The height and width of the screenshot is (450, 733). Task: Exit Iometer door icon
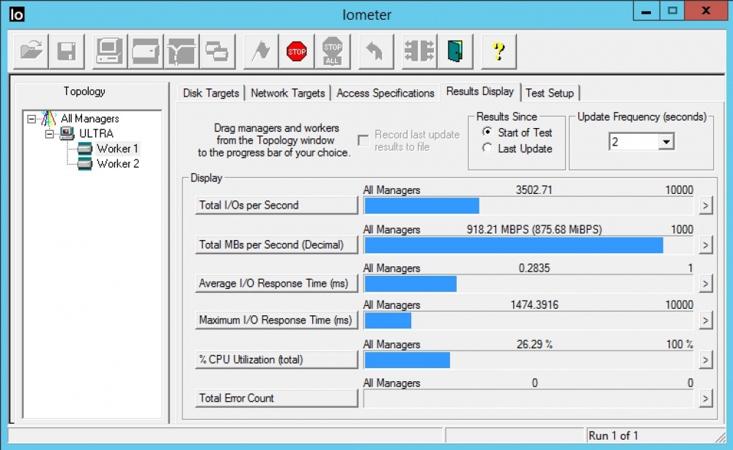[455, 51]
